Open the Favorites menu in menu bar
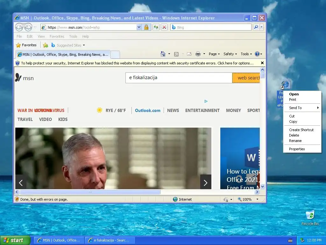326x245 pixels. (57, 36)
